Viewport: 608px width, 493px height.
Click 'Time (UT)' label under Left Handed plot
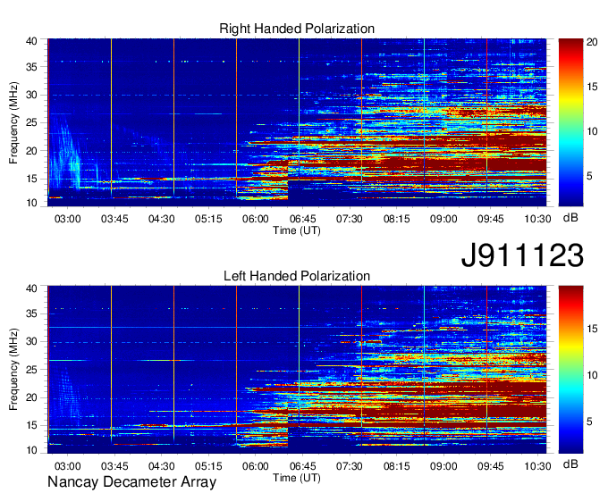click(297, 478)
